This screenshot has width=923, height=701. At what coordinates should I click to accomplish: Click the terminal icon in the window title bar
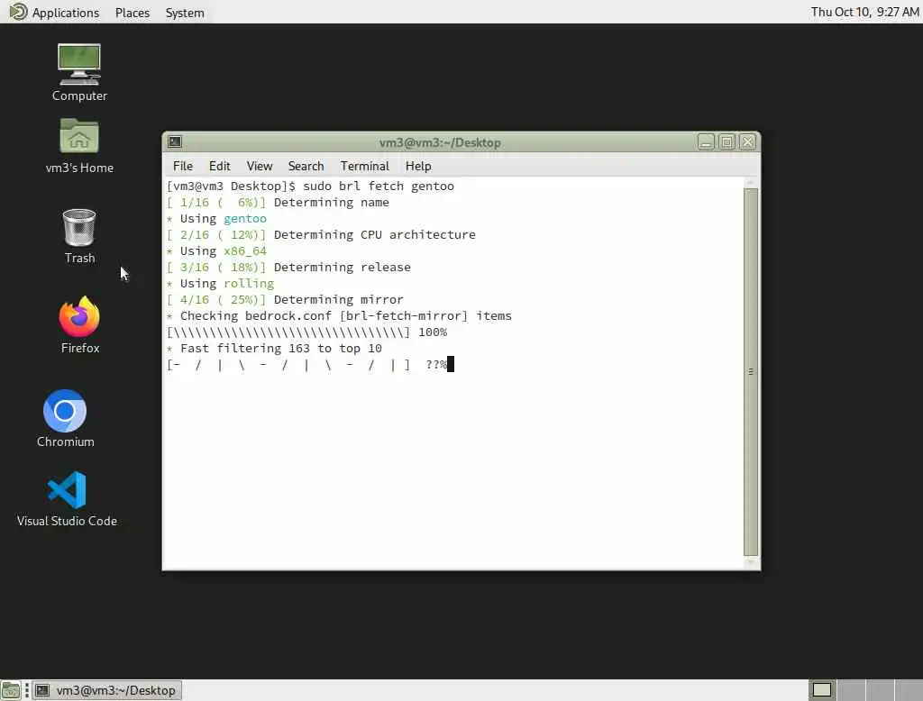(175, 141)
